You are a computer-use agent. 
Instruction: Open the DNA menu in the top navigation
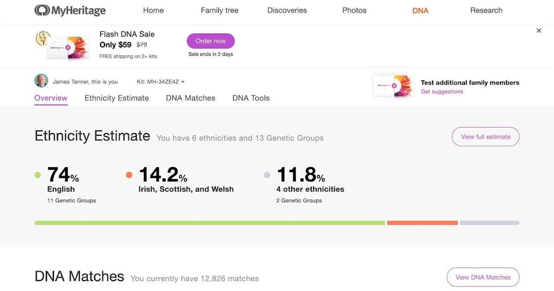pyautogui.click(x=420, y=10)
